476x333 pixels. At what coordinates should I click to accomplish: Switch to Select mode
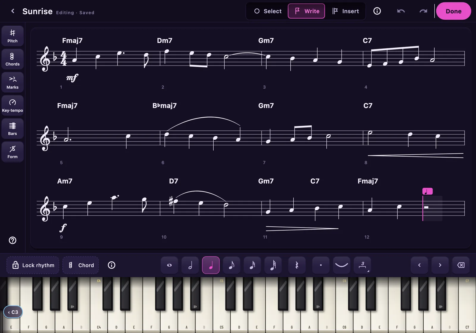pos(268,11)
